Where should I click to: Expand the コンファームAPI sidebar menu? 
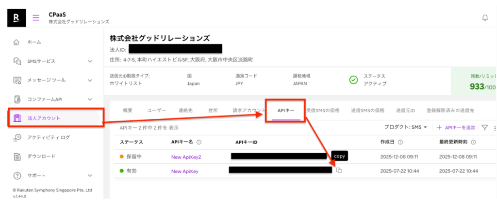tap(90, 99)
